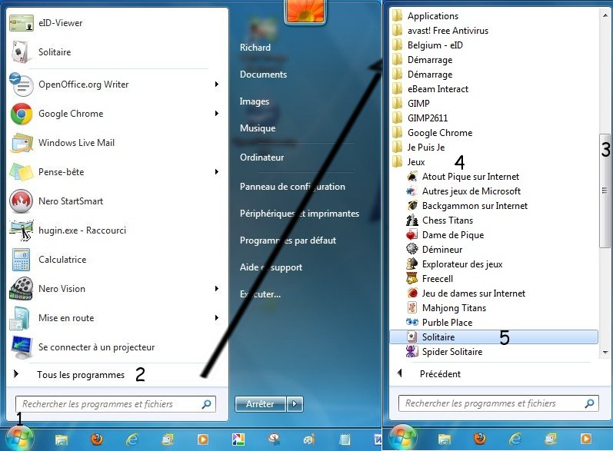Open Richard's personal folder
This screenshot has height=451, width=613.
[255, 48]
